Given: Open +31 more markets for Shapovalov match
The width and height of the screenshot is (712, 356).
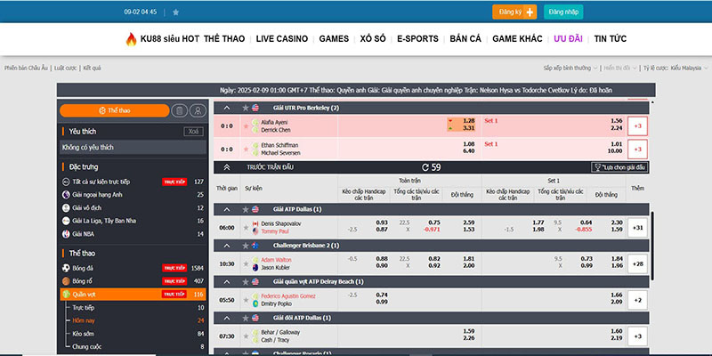Looking at the screenshot, I should coord(637,227).
